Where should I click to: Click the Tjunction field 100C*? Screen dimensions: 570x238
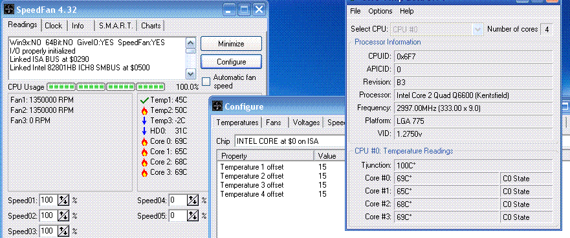click(x=473, y=166)
